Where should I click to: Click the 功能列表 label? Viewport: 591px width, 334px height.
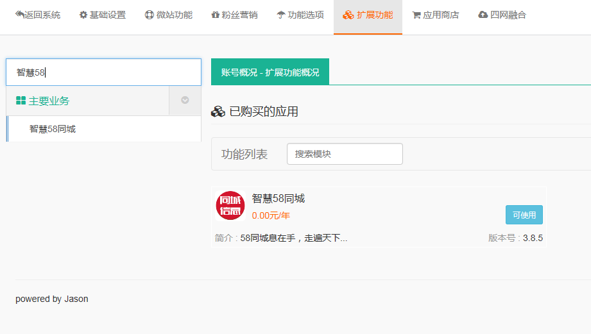pos(244,154)
